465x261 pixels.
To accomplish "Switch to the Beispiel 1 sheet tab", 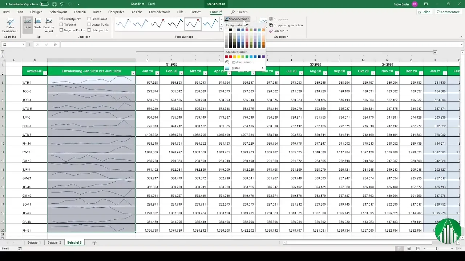I will pyautogui.click(x=35, y=243).
